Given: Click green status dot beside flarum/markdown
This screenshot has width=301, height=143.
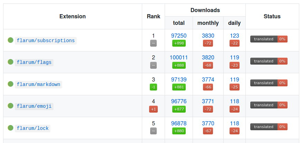Looking at the screenshot, I should 11,84.
